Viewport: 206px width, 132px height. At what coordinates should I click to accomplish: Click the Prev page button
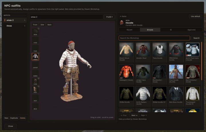click(x=124, y=115)
